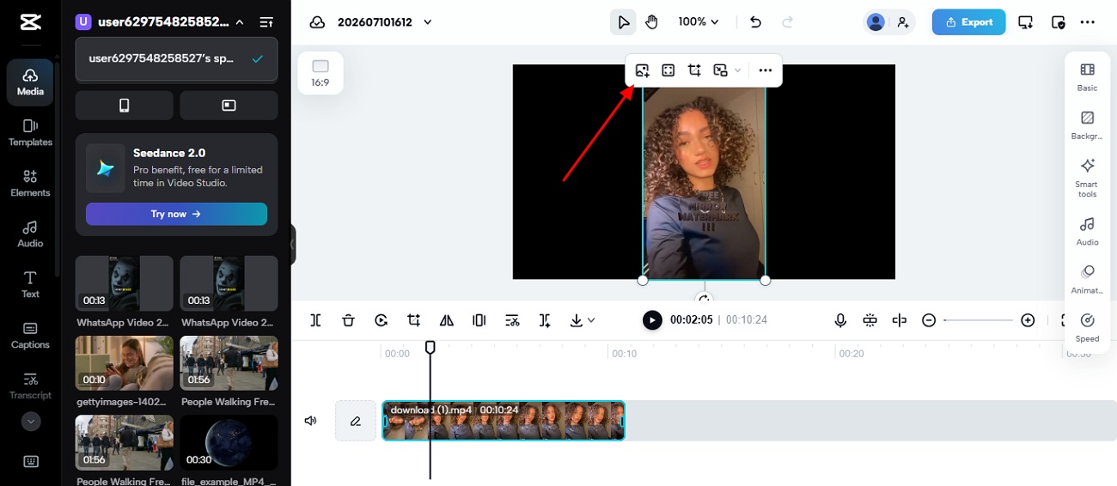The width and height of the screenshot is (1117, 486).
Task: Open the sort and filter icon beside workspace name
Action: pyautogui.click(x=266, y=21)
